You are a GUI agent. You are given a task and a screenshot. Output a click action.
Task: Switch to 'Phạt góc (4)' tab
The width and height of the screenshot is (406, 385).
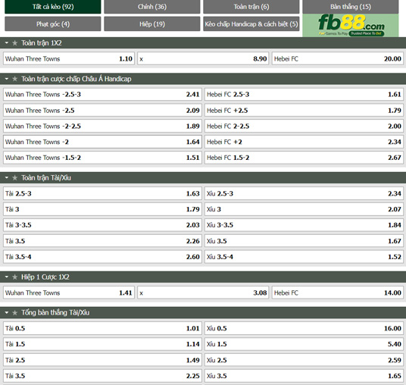click(53, 23)
